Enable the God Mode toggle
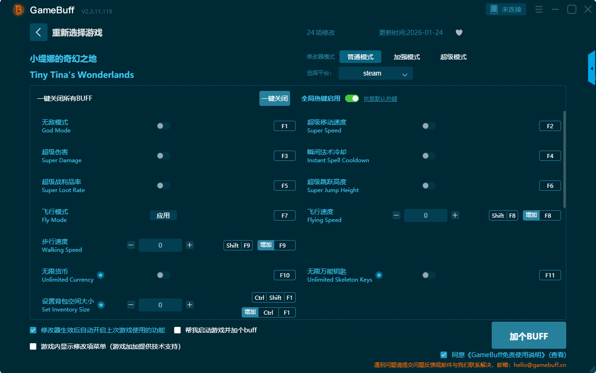 163,126
